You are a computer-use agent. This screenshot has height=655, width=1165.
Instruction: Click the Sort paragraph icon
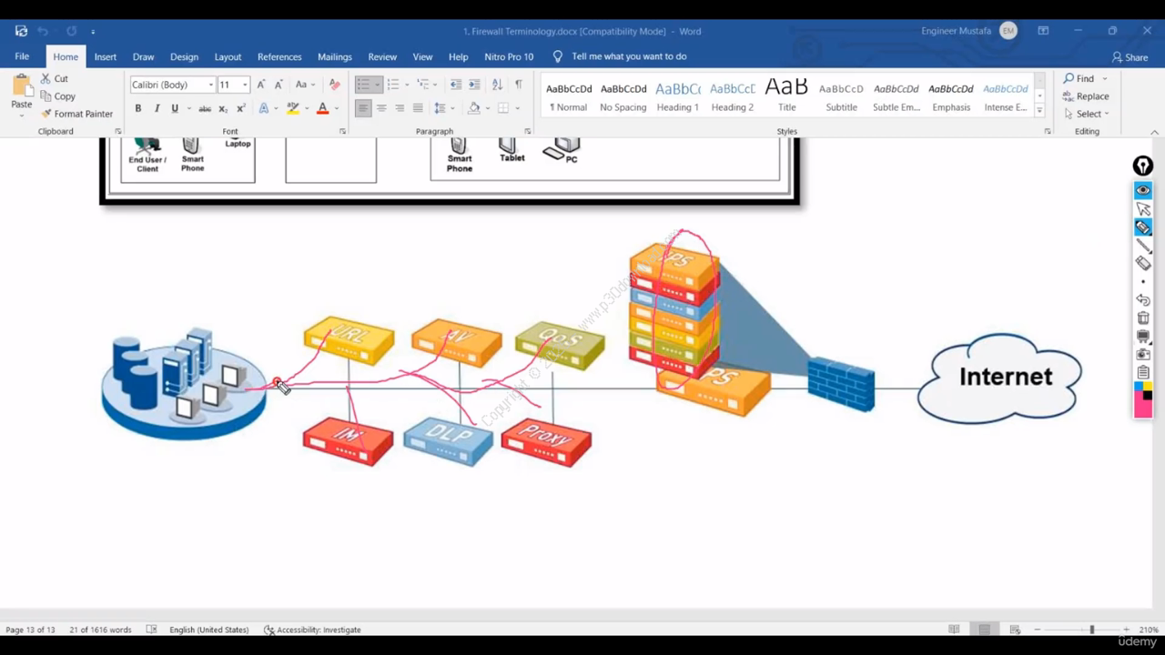pyautogui.click(x=497, y=85)
